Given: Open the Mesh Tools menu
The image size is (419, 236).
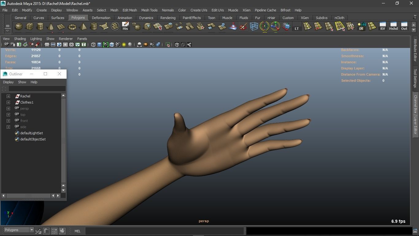Looking at the screenshot, I should pos(149,10).
